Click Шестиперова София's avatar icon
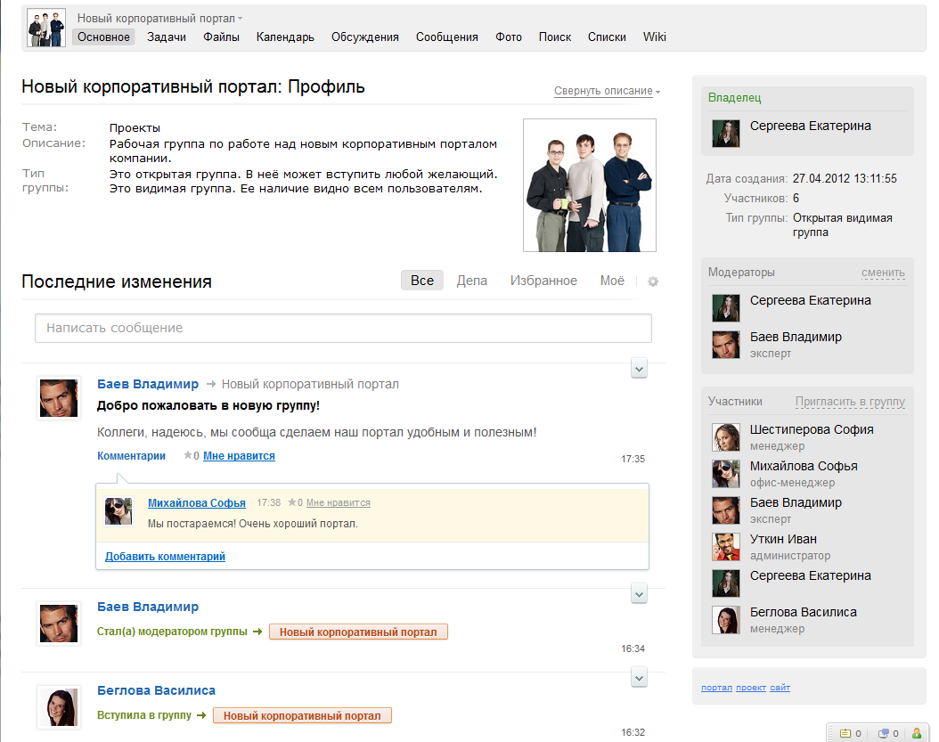Image resolution: width=939 pixels, height=742 pixels. click(726, 437)
